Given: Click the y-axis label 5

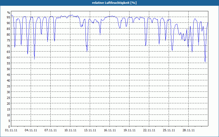Looking at the screenshot, I should click(9, 121).
